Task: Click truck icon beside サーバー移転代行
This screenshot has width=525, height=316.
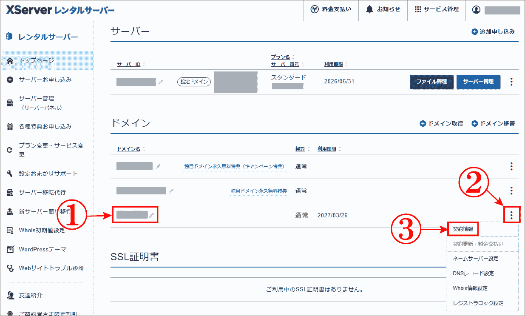Action: tap(10, 192)
